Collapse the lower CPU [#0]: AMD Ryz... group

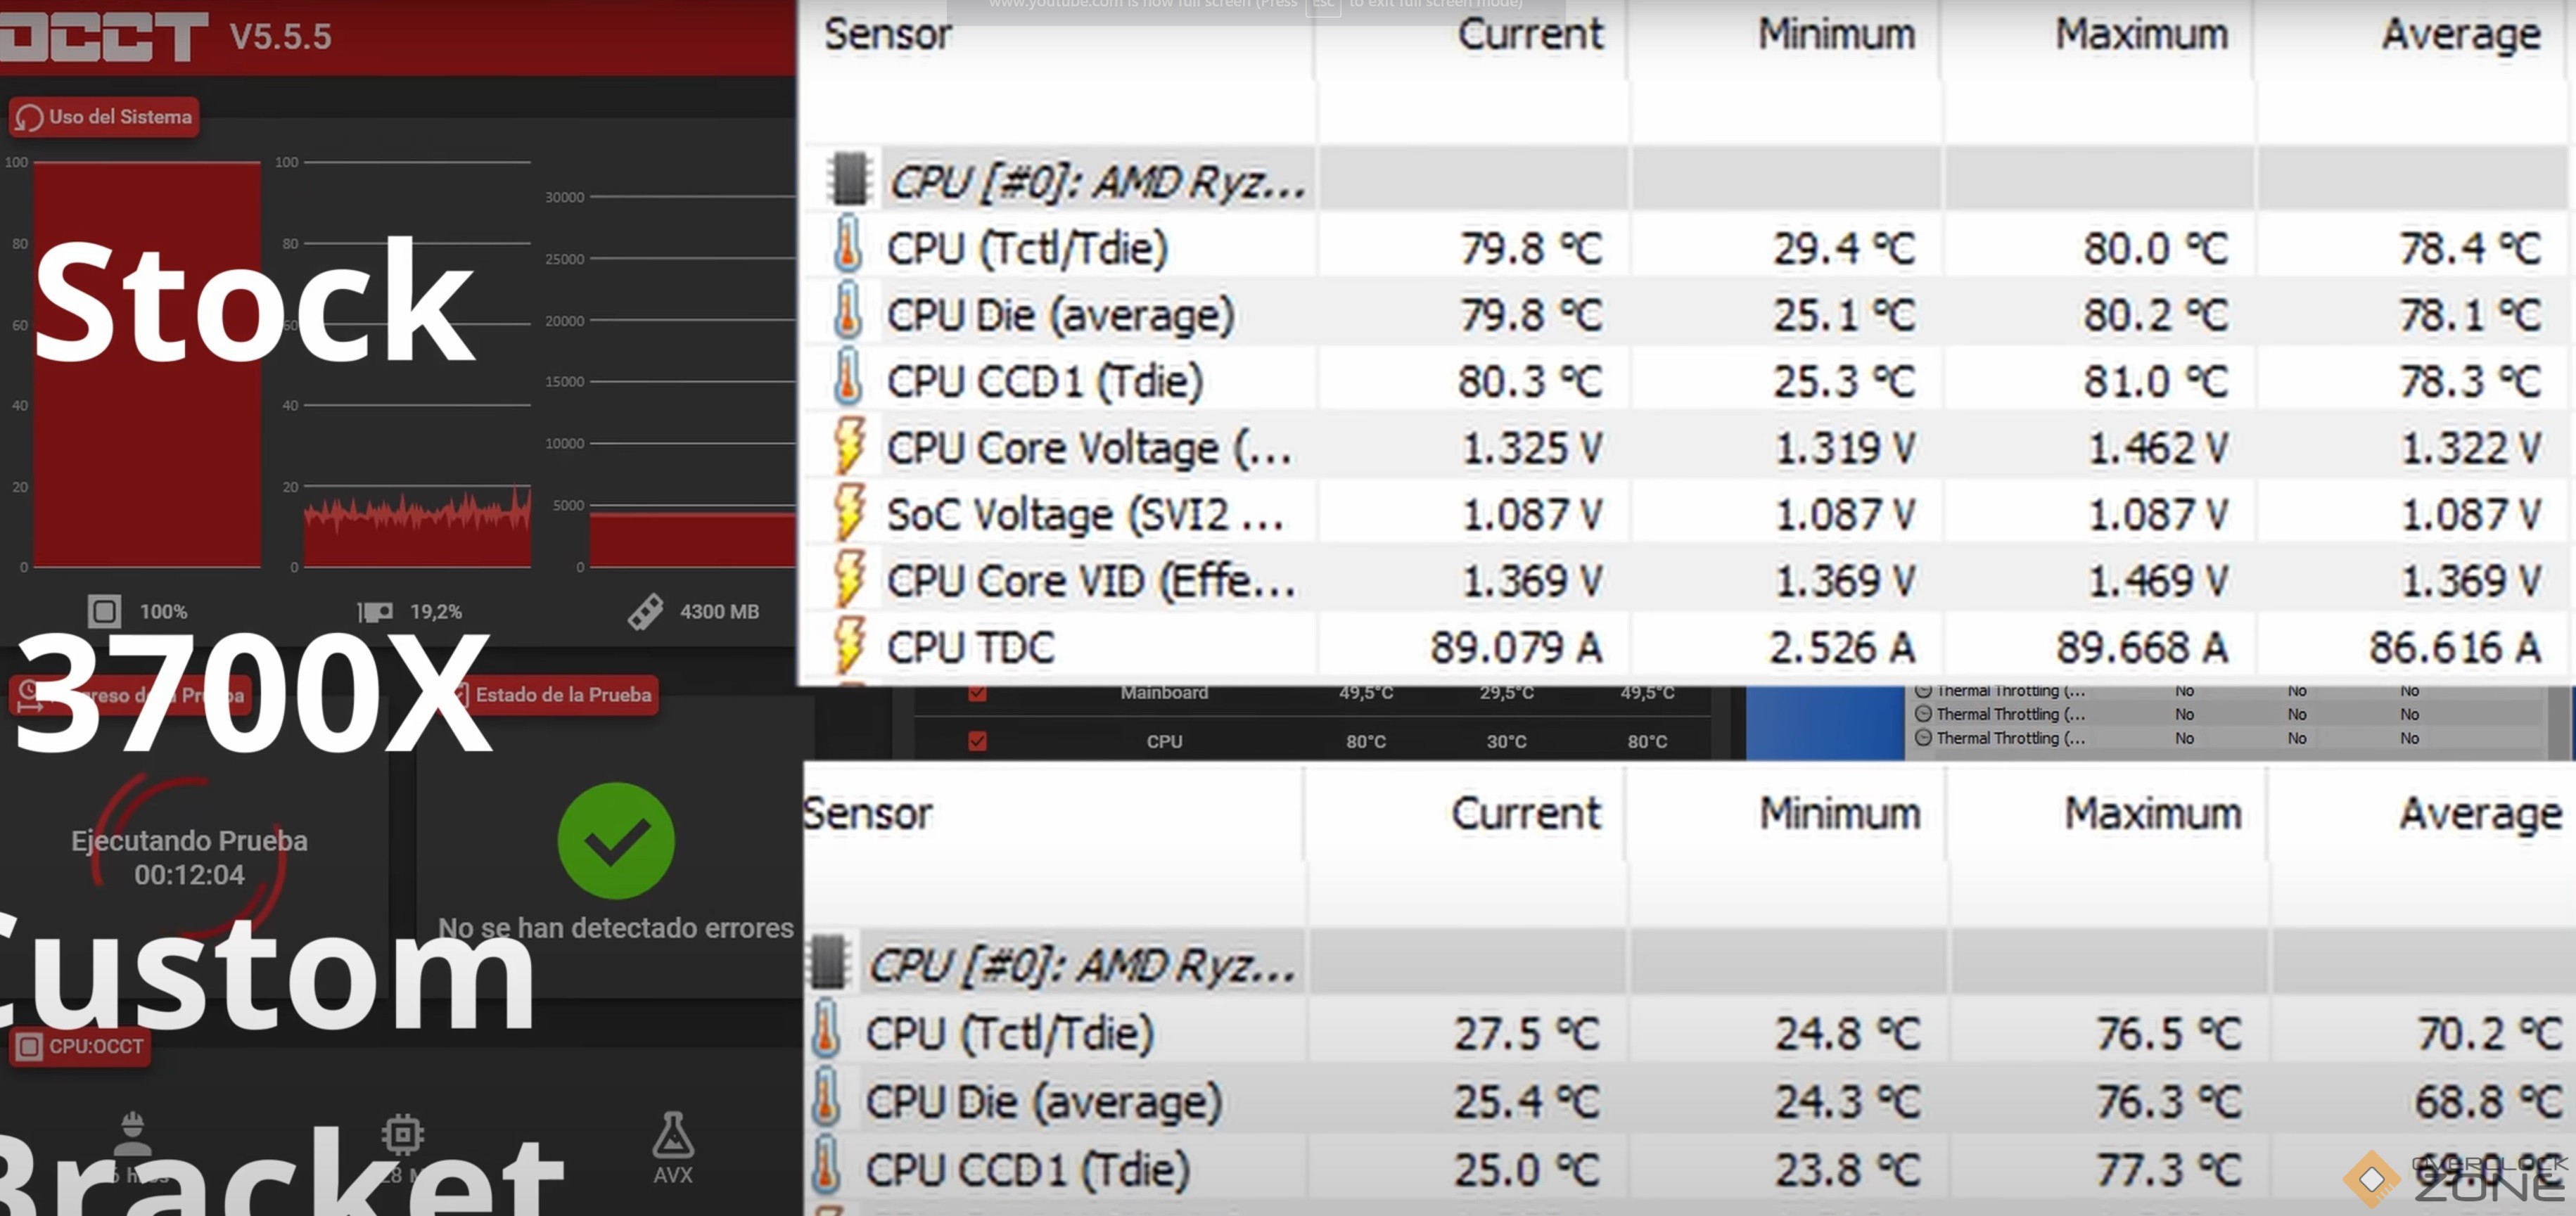click(1080, 965)
